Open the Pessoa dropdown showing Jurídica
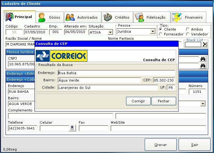Screen dimensions: 214x153 click(x=153, y=31)
